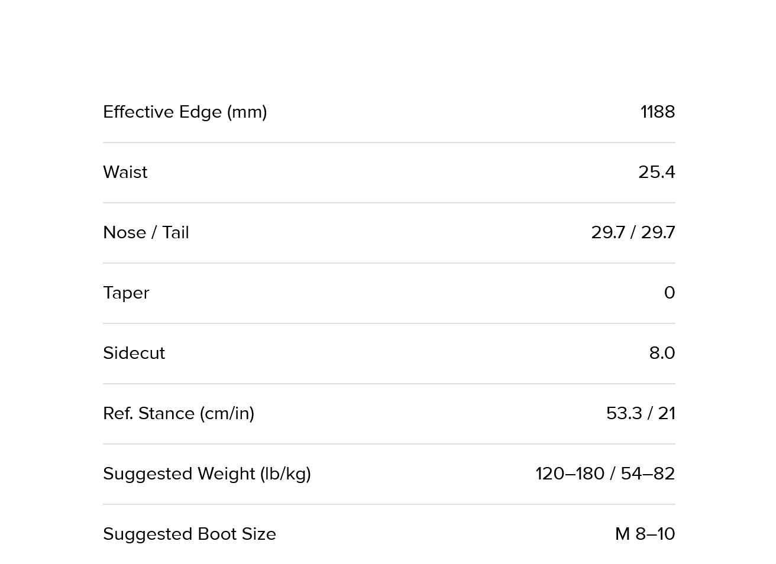Click the Suggested Boot Size label

pyautogui.click(x=189, y=534)
